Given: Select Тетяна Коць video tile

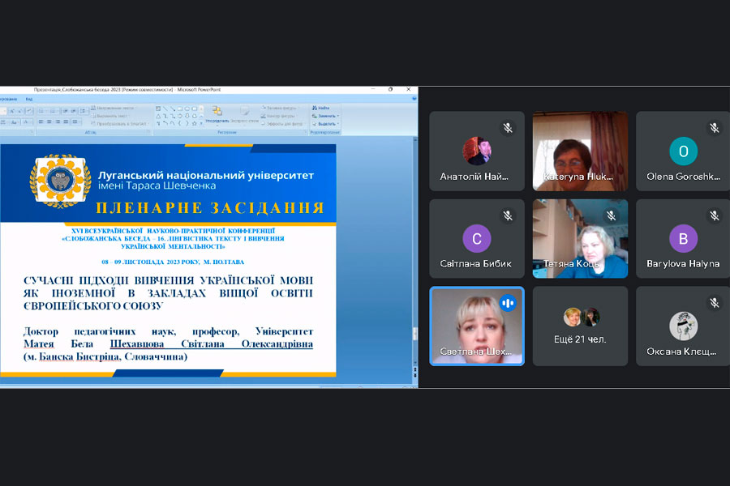Looking at the screenshot, I should (580, 239).
